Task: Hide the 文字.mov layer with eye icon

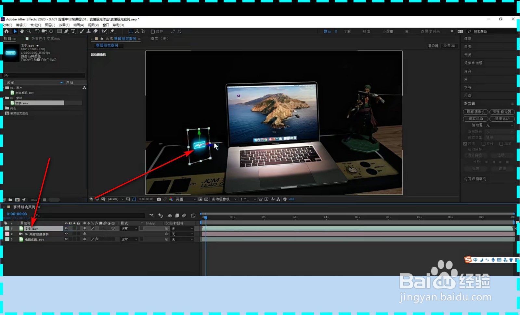Action: 66,228
